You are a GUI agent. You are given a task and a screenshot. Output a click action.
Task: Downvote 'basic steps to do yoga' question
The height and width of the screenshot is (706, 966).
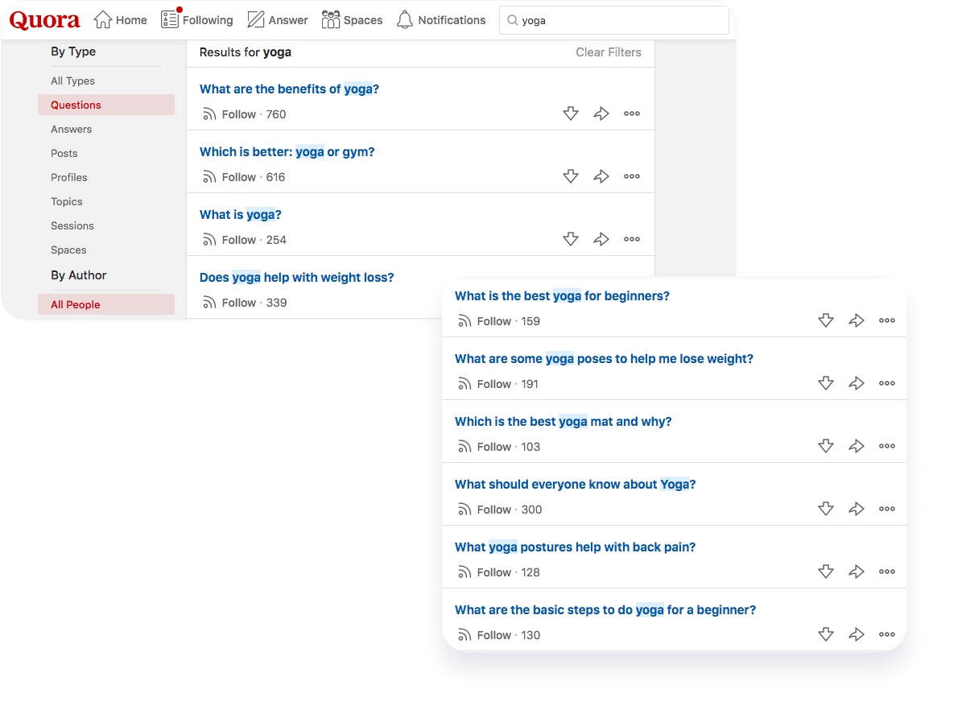click(x=826, y=634)
